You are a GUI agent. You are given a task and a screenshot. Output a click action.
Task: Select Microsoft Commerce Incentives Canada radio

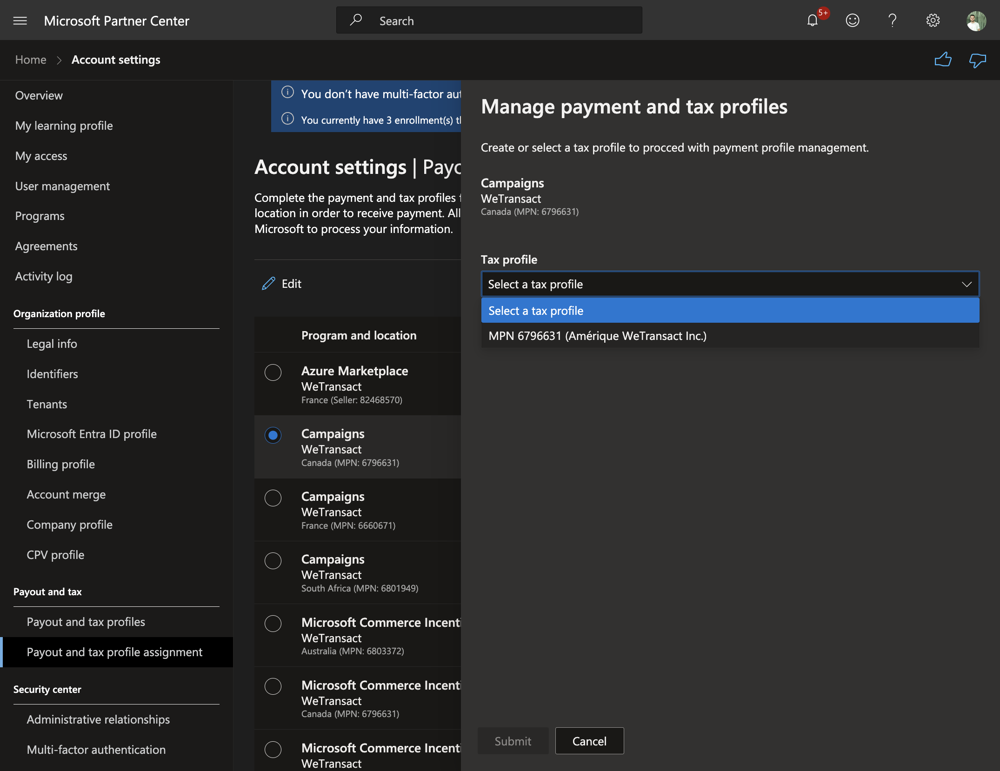pyautogui.click(x=273, y=686)
